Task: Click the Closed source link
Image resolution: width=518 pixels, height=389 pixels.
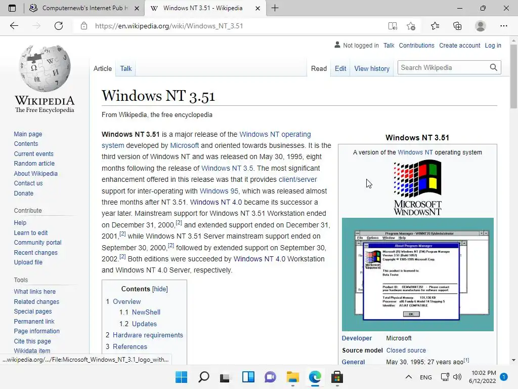Action: (406, 351)
